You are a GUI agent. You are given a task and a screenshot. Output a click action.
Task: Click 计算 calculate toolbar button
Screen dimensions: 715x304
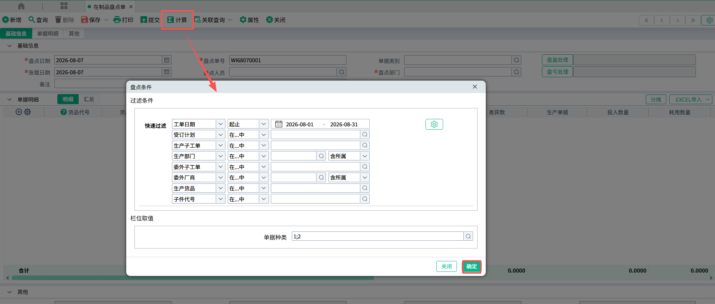point(177,19)
